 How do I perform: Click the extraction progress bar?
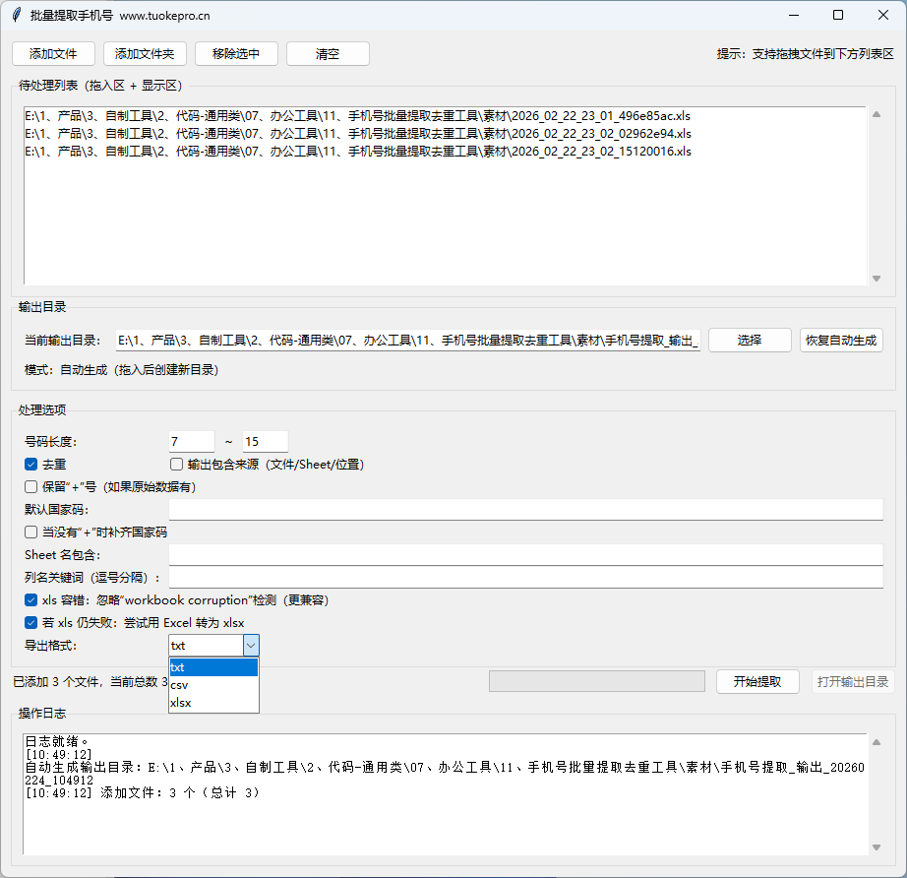(x=597, y=681)
